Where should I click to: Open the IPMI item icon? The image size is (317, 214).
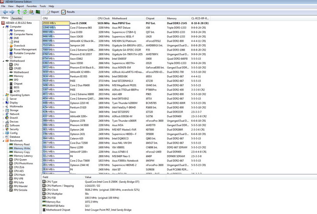point(11,42)
